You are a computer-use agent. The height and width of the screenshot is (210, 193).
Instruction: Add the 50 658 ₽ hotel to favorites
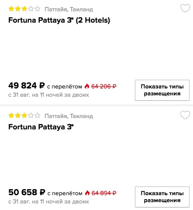coord(185,115)
